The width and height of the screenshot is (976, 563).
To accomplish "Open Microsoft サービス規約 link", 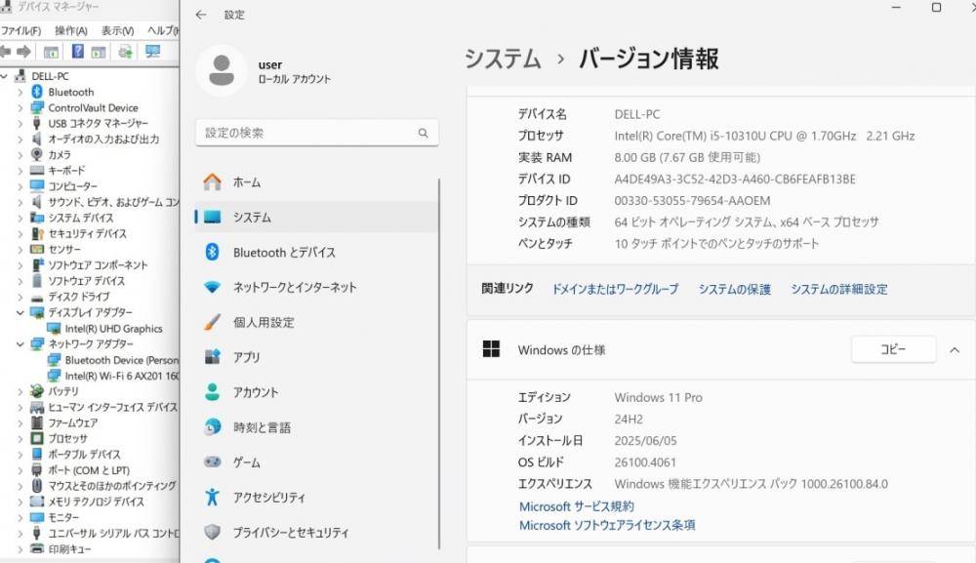I will (x=577, y=506).
